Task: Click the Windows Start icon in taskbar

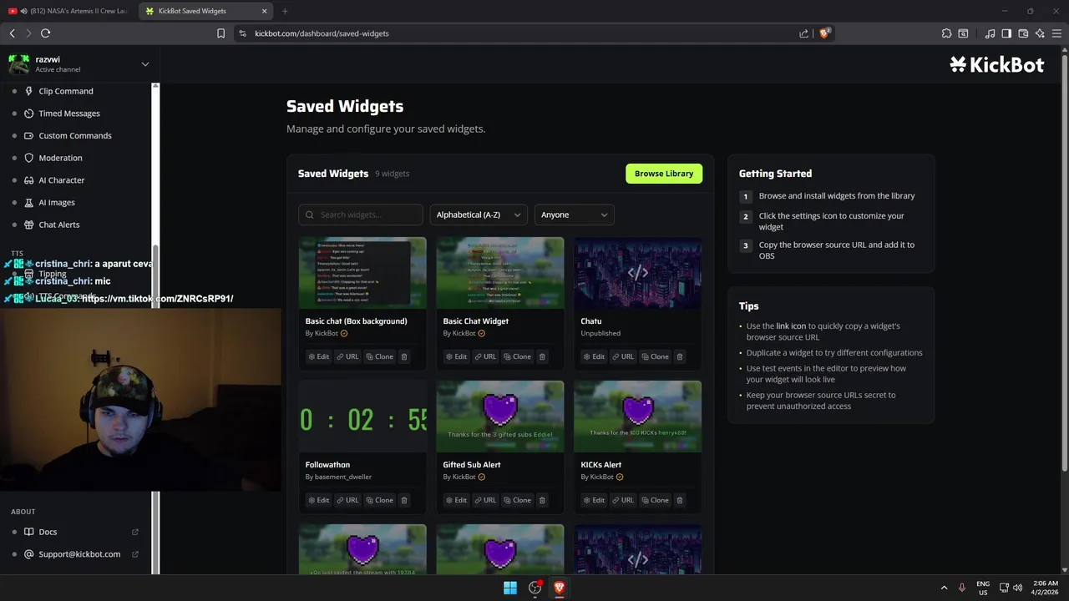Action: pyautogui.click(x=510, y=588)
